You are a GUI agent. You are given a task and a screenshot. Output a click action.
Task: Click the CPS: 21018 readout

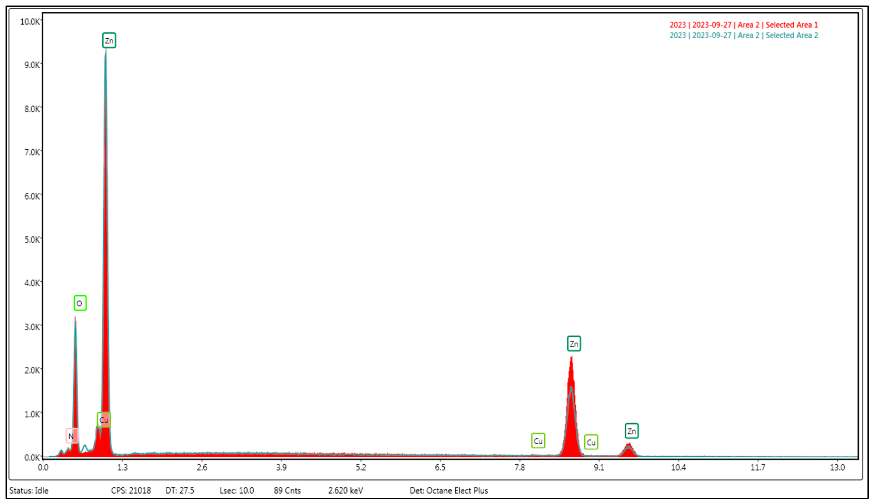point(131,491)
